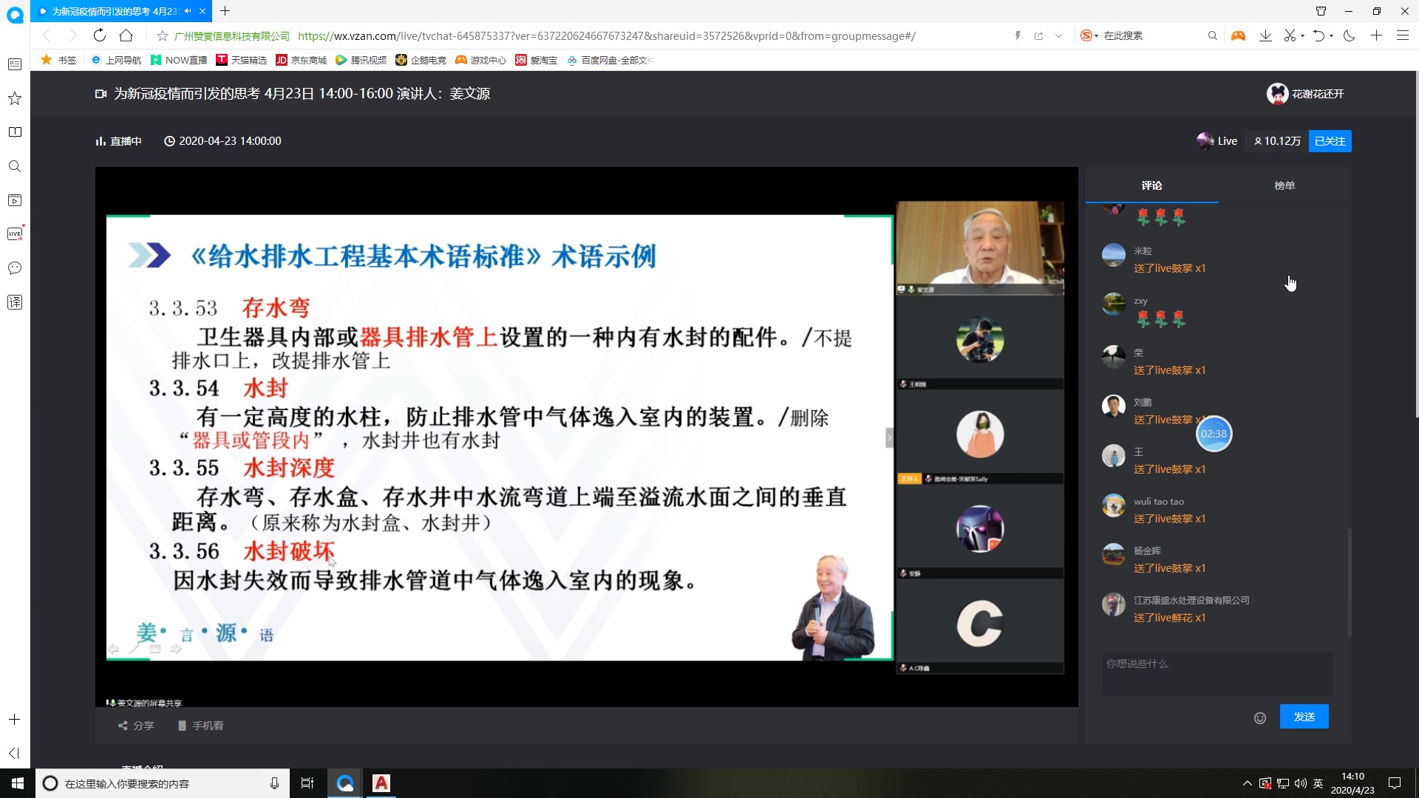This screenshot has width=1419, height=798.
Task: Click the comment box 你想说些什么
Action: tap(1218, 675)
